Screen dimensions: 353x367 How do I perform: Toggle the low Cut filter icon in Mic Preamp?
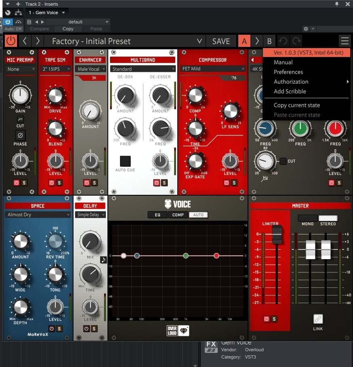[x=20, y=119]
